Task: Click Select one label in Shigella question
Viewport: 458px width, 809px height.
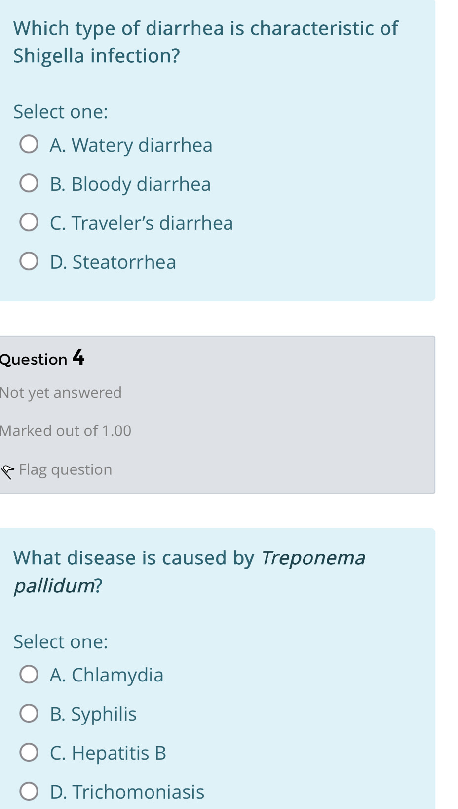Action: click(x=60, y=112)
